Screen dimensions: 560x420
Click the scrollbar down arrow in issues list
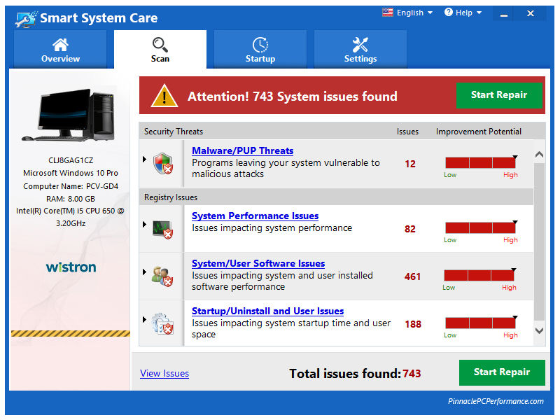pyautogui.click(x=539, y=330)
